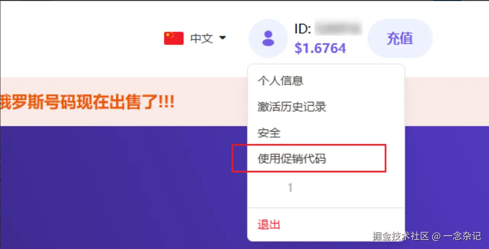Click the blurred account ID number
This screenshot has width=489, height=249.
coord(339,29)
